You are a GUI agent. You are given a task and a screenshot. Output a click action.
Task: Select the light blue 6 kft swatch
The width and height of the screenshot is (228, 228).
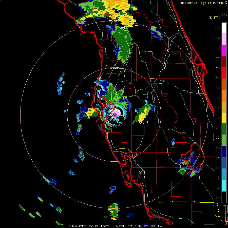(224, 174)
